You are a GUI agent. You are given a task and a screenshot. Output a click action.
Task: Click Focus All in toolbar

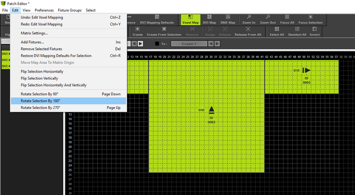coord(287,20)
